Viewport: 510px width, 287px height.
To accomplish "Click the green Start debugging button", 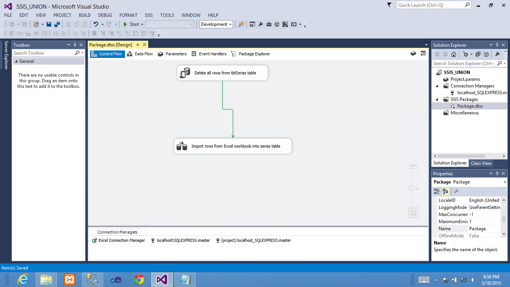I will (x=125, y=24).
